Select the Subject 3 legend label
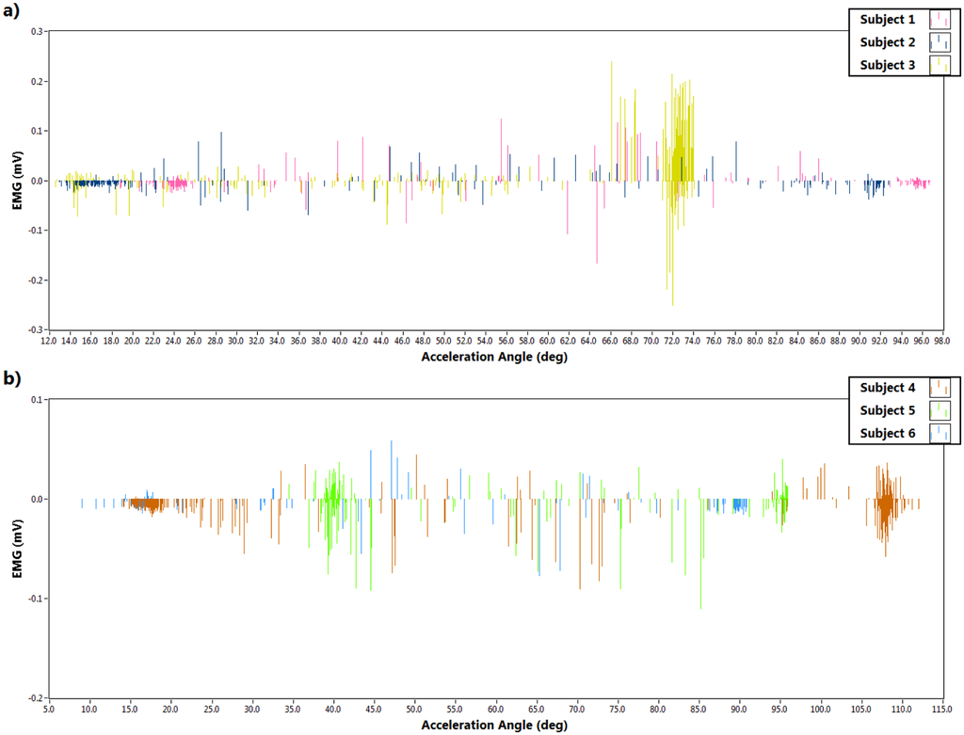Viewport: 964px width, 735px height. coord(888,65)
